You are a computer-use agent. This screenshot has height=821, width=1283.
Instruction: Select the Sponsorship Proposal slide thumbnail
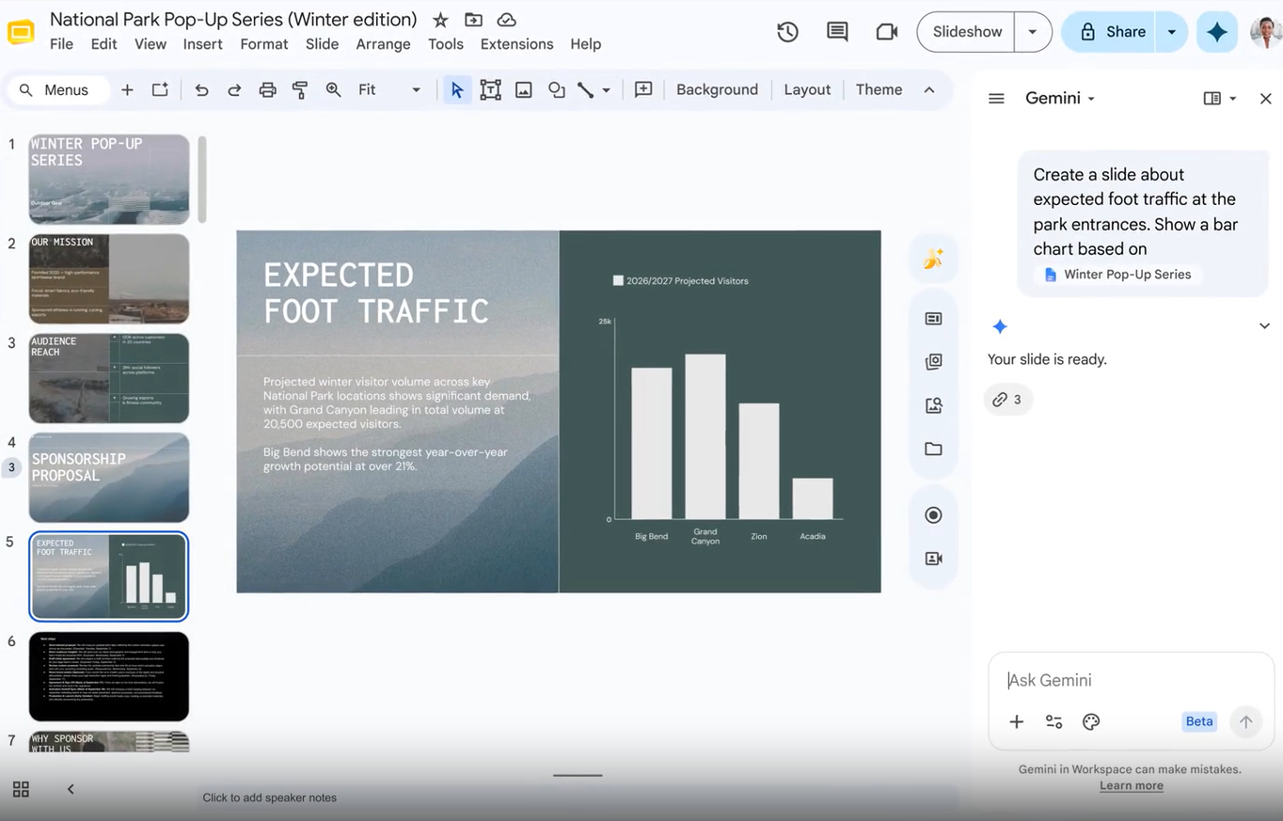pyautogui.click(x=109, y=478)
